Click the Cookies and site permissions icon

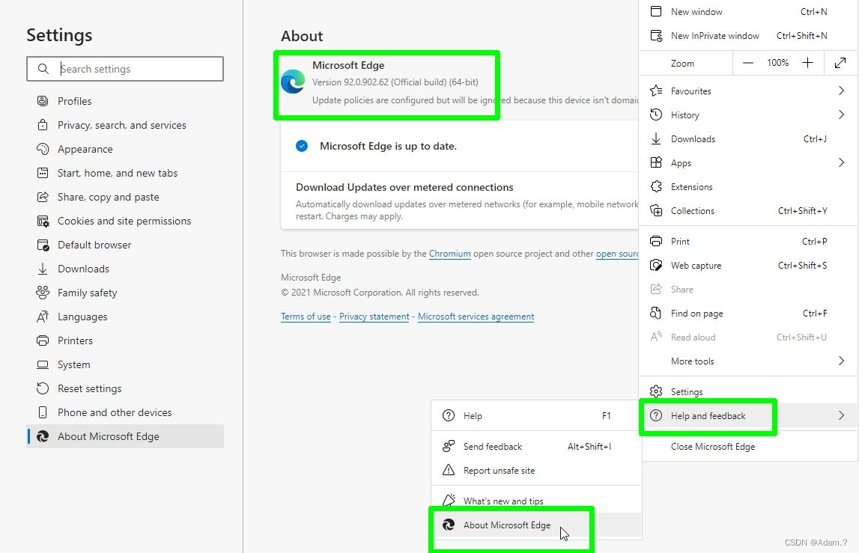[43, 221]
